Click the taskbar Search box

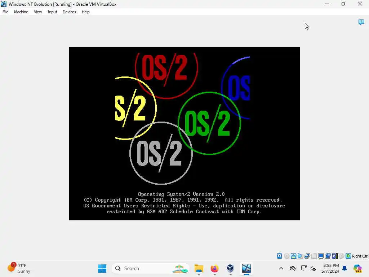(151, 268)
